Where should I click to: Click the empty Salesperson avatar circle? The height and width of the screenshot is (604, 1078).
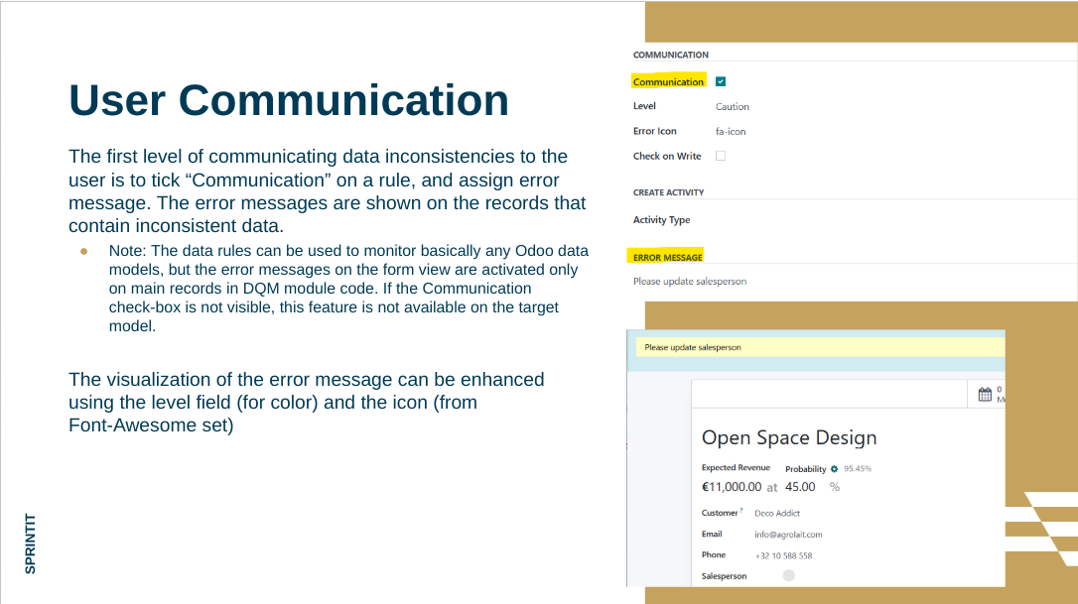point(788,575)
